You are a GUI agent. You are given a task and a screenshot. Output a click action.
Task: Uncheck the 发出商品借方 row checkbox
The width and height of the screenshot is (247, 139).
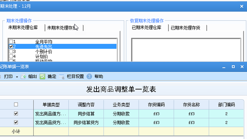(x=16, y=114)
